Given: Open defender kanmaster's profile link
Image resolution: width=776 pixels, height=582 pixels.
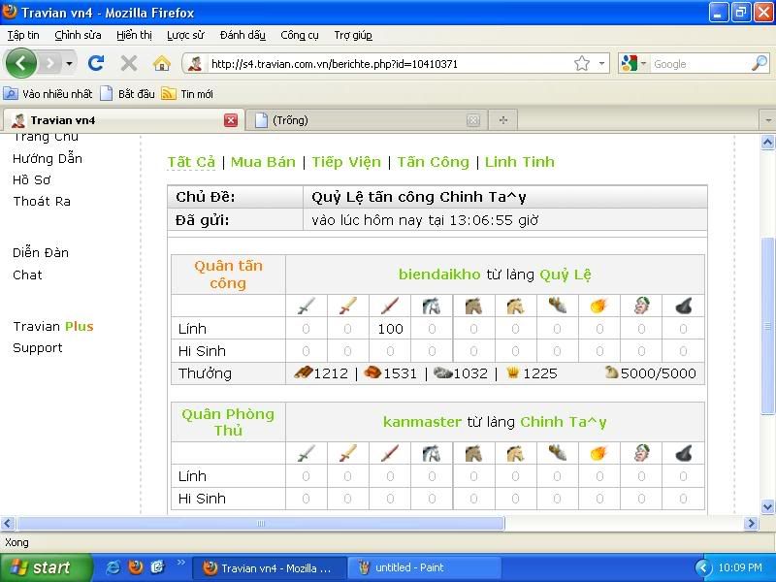Looking at the screenshot, I should coord(422,422).
